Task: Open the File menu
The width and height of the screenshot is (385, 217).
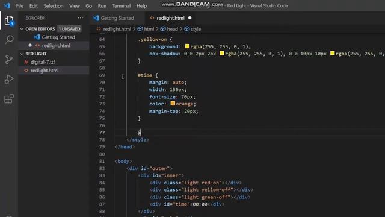Action: click(x=20, y=5)
